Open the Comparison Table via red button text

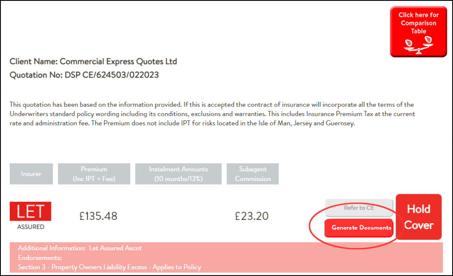click(x=418, y=23)
